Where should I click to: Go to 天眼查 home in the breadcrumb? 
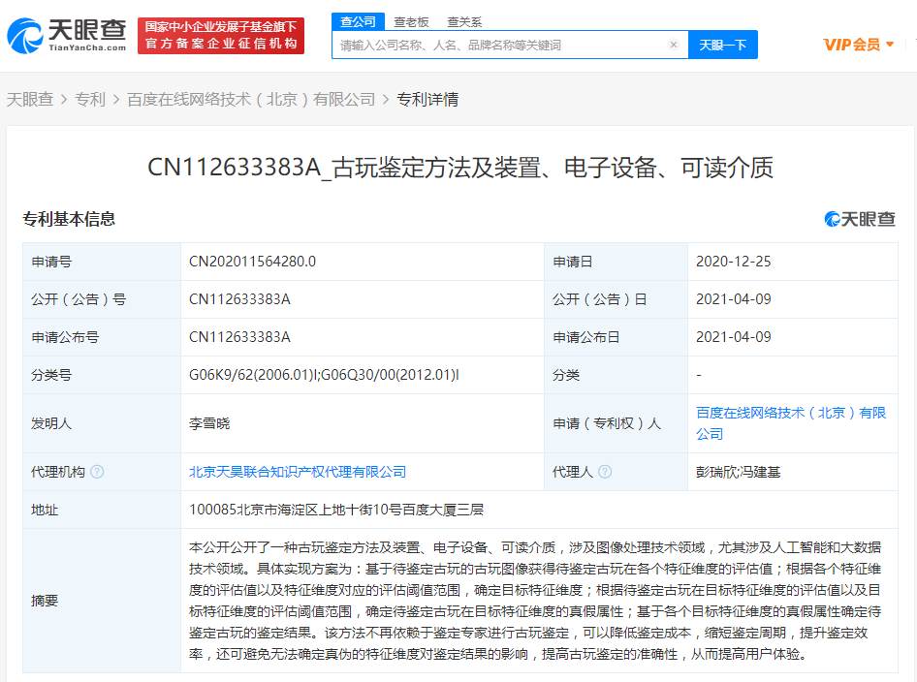coord(30,99)
